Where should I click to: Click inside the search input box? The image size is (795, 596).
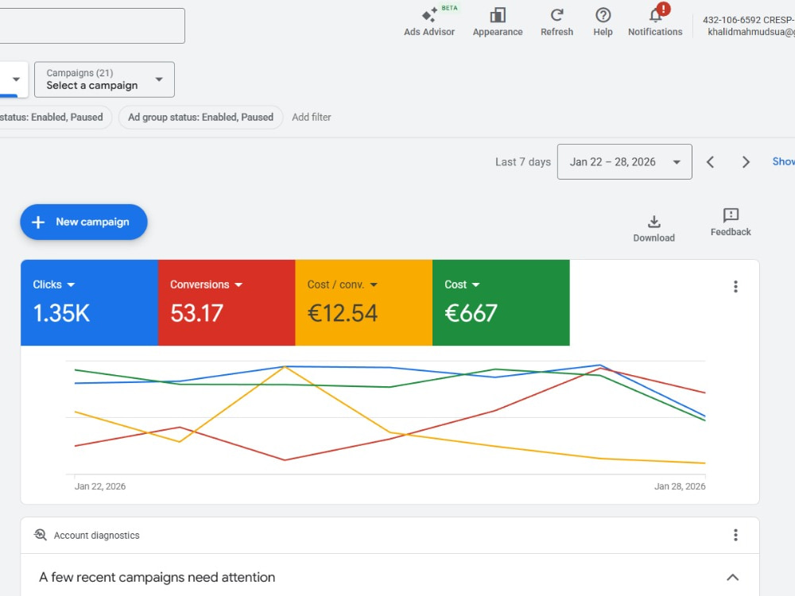coord(91,26)
